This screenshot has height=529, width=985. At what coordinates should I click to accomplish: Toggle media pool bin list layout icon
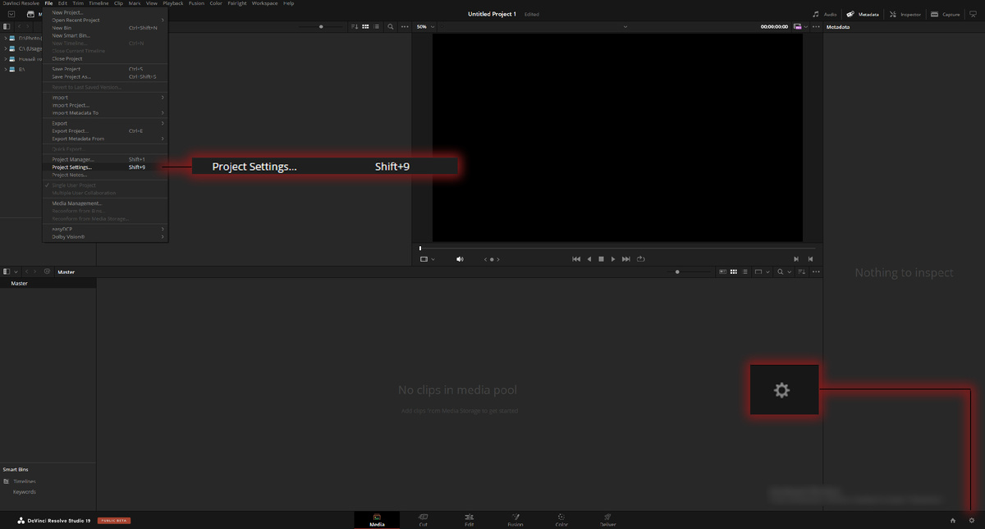[8, 271]
